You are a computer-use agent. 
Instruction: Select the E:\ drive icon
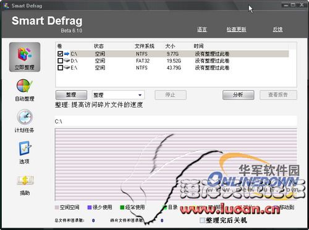(x=67, y=67)
